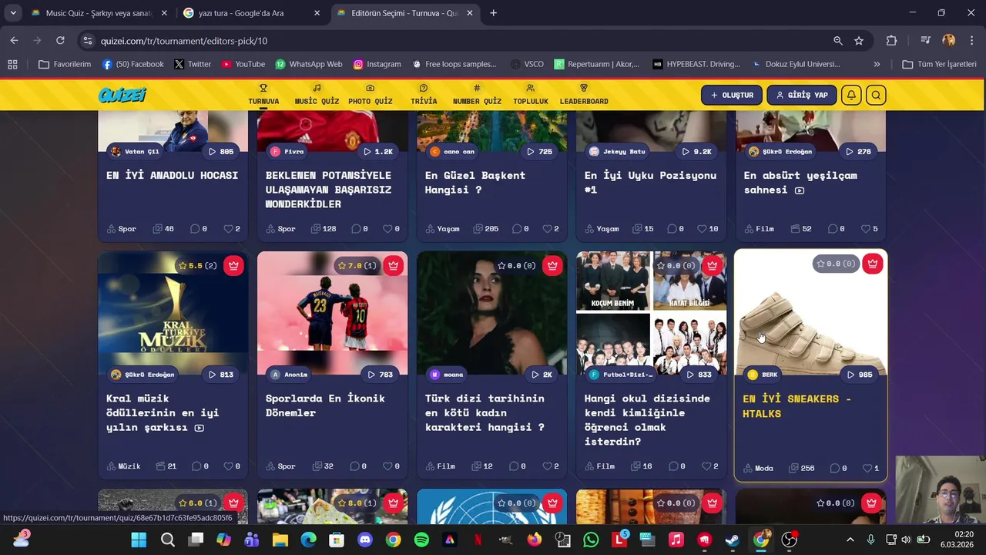Click the crown badge on Kral müzik card
986x555 pixels.
233,265
